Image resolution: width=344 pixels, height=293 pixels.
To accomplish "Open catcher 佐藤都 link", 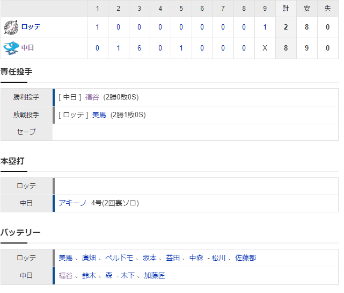I will click(x=245, y=258).
